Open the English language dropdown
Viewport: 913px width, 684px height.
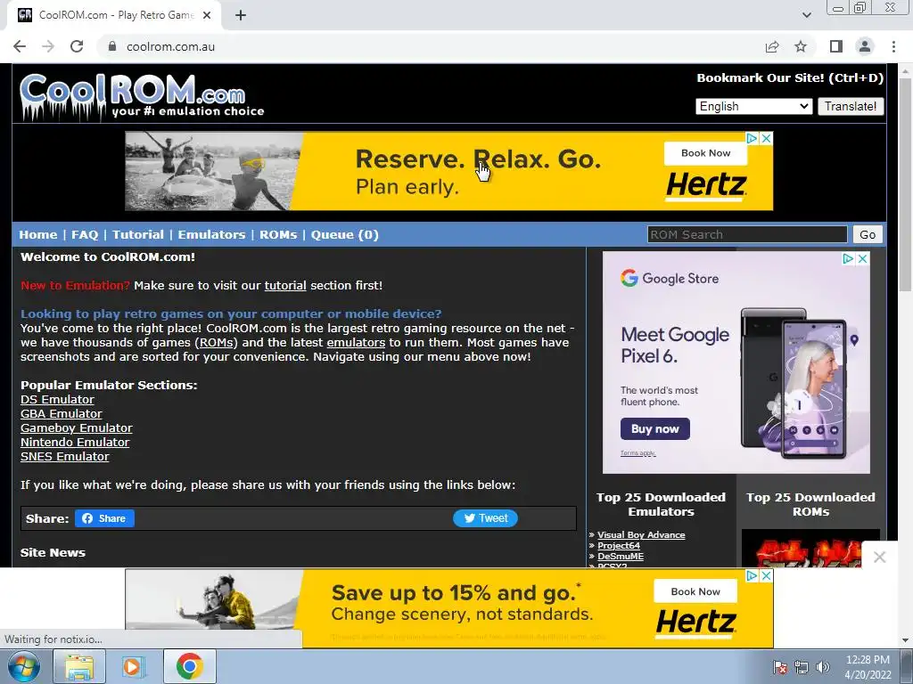click(x=753, y=107)
